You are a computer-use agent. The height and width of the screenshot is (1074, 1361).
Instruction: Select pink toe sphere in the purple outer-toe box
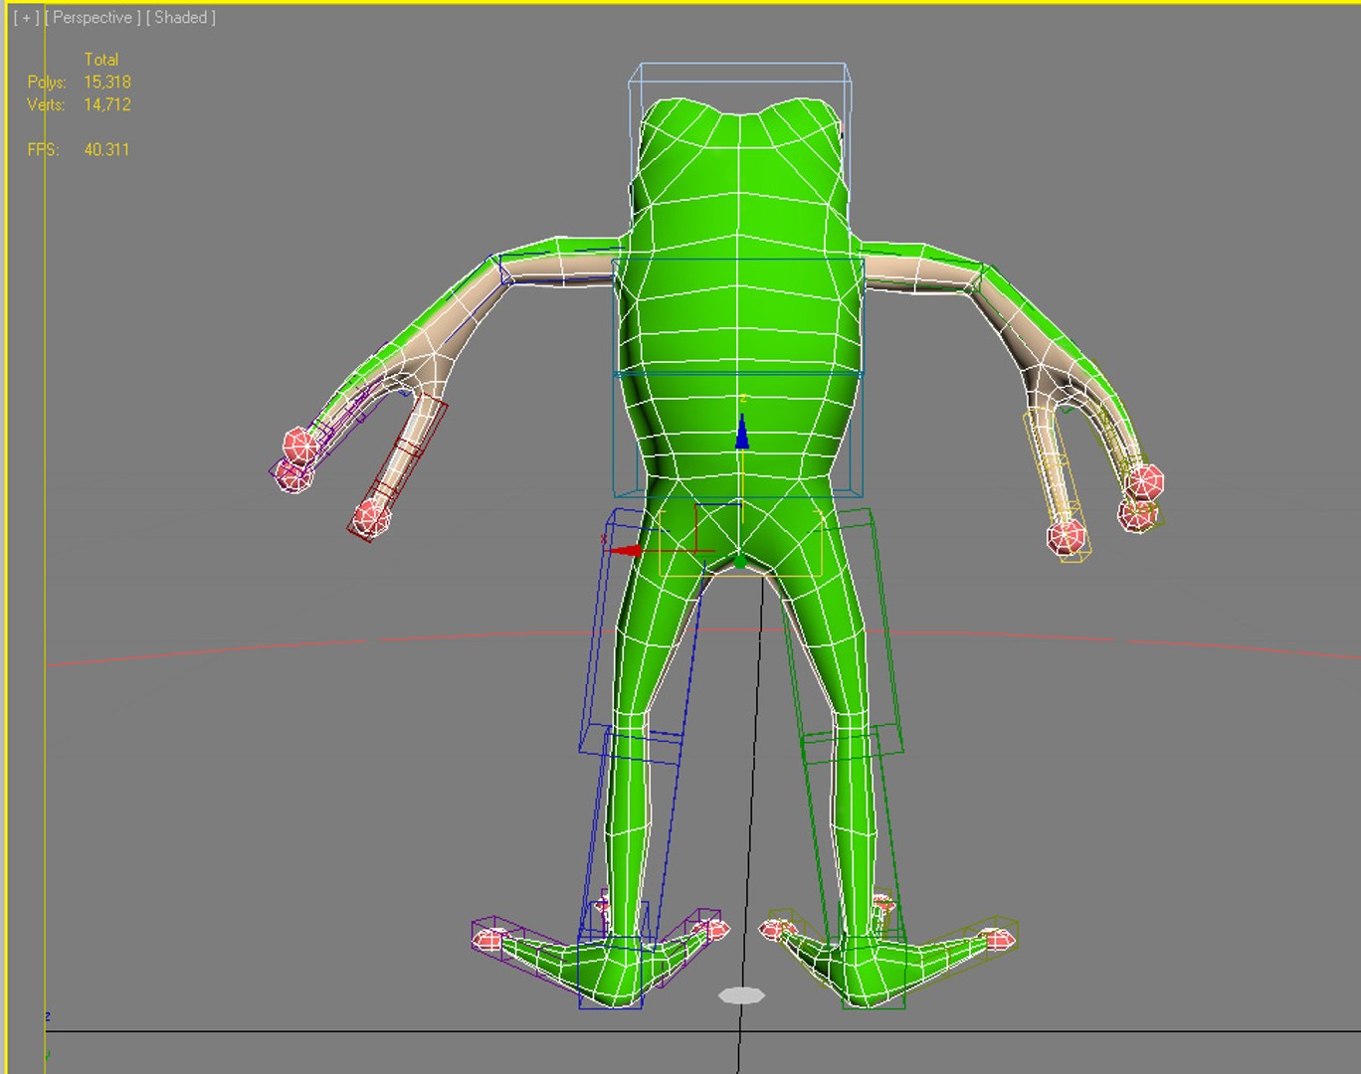click(x=488, y=939)
